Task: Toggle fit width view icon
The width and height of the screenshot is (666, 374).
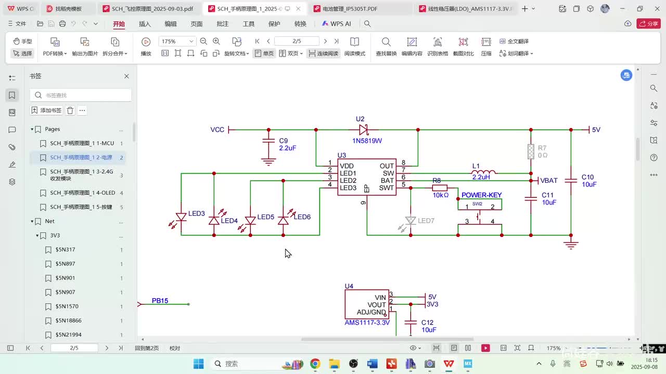Action: click(x=191, y=54)
